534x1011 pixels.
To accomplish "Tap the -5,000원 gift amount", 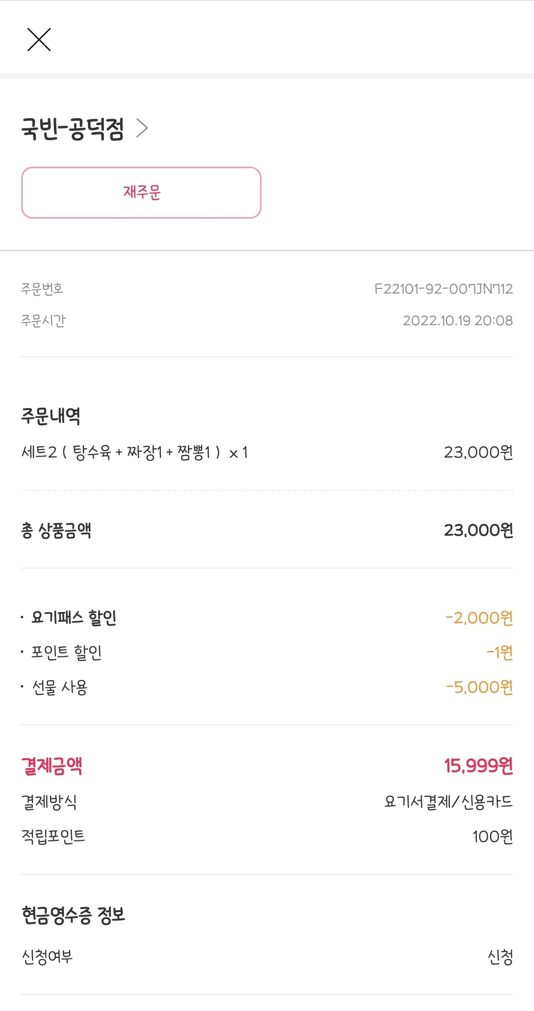I will (x=479, y=687).
